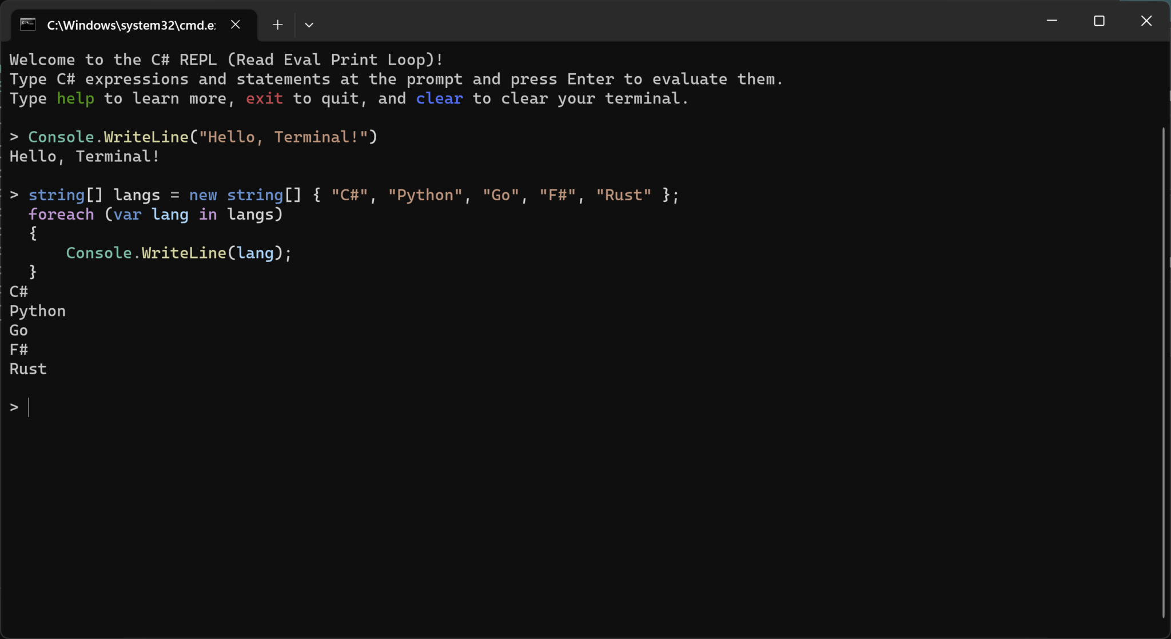Click the Python output line

37,310
